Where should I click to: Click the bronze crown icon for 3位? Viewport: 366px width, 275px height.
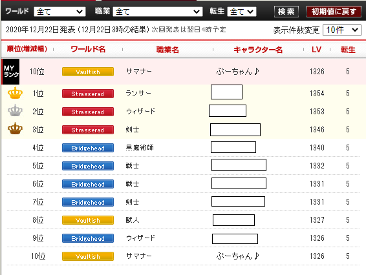pyautogui.click(x=15, y=128)
